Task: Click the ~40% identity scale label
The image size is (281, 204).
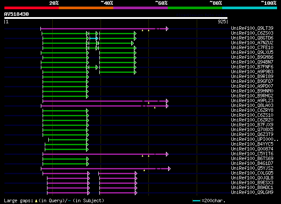Action: [x=107, y=3]
